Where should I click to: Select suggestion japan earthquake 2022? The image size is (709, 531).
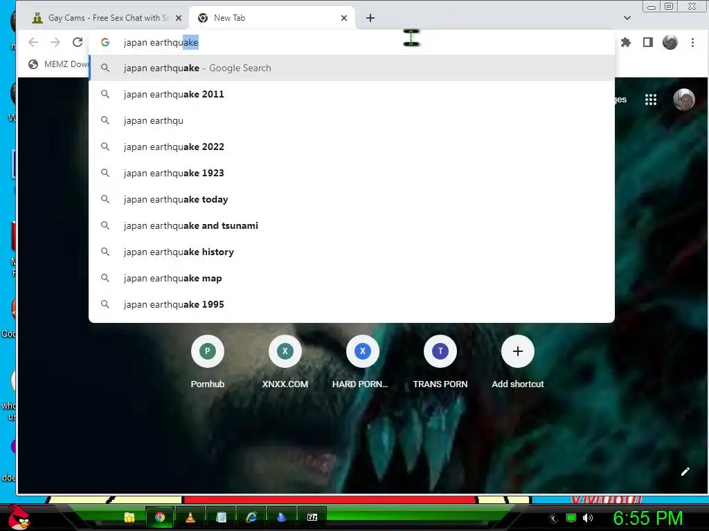352,147
